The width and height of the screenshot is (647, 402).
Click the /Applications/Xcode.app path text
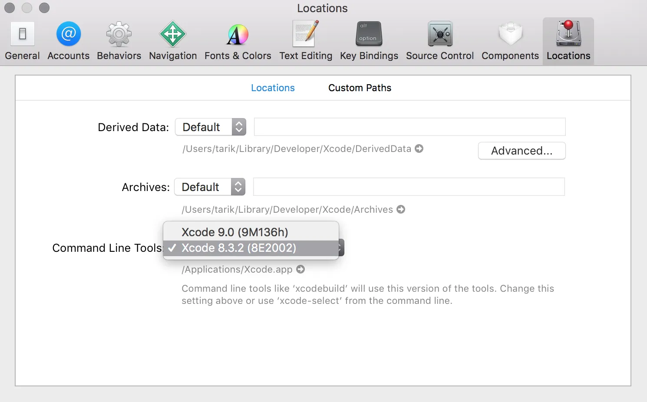(x=237, y=269)
